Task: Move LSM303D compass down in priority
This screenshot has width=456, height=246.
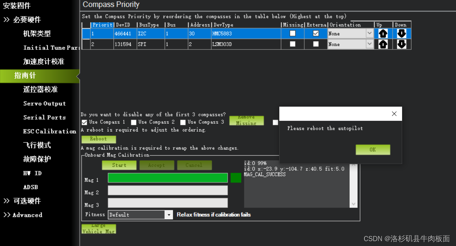Action: [401, 44]
